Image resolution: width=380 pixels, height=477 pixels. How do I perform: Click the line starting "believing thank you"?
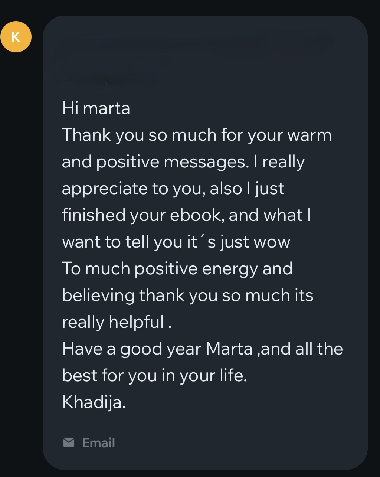188,295
